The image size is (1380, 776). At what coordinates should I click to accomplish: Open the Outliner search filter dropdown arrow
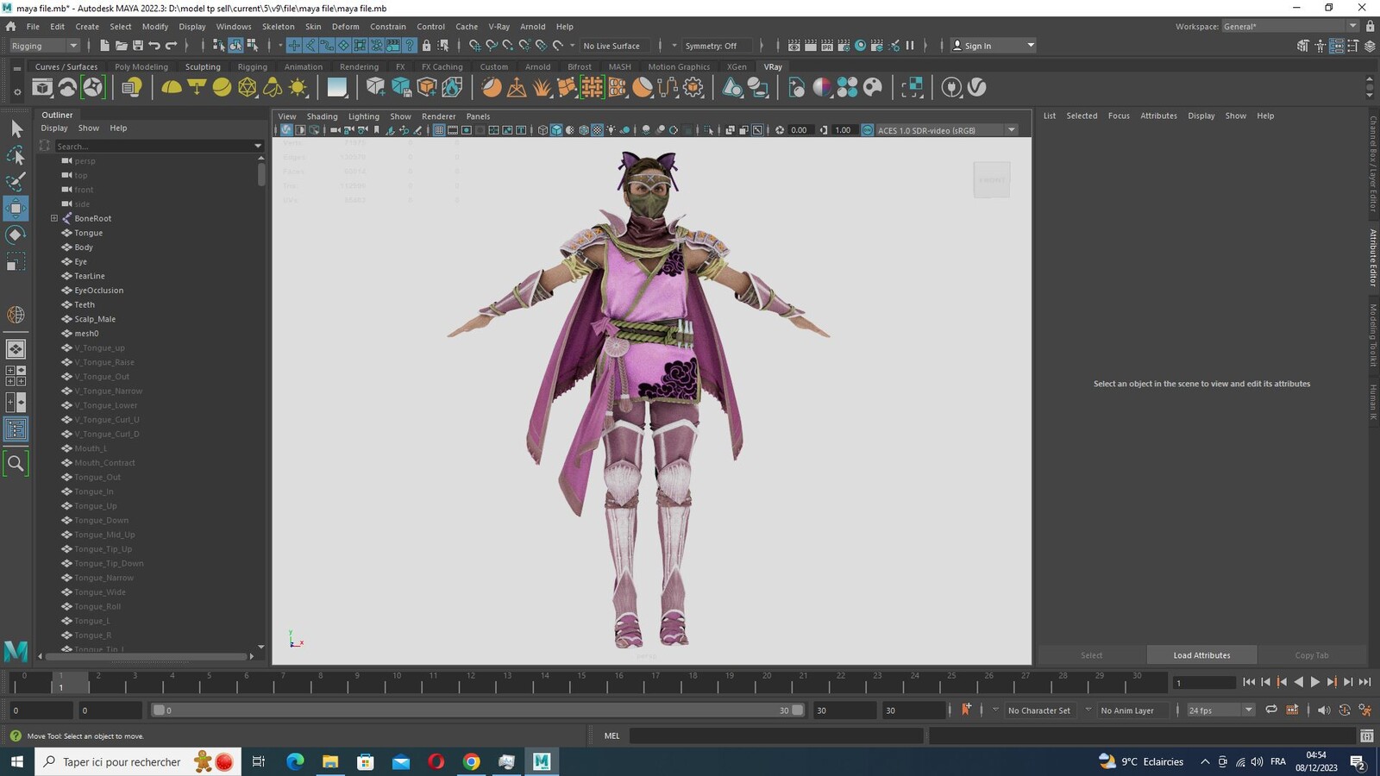coord(258,146)
